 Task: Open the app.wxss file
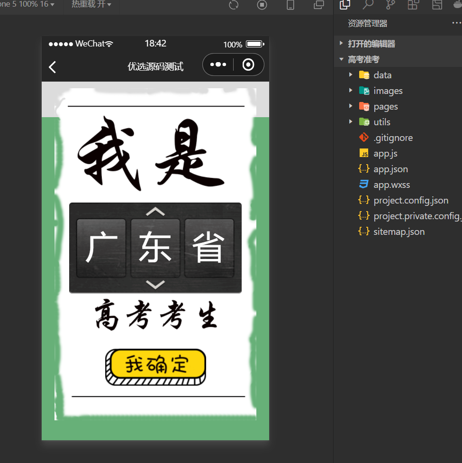coord(398,185)
